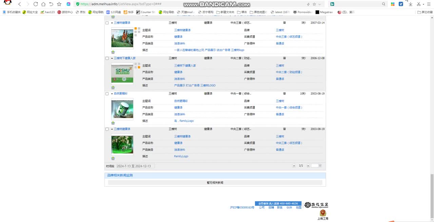Add the last 三棵树健康漆 (Family,Logo) ad to basket
The height and width of the screenshot is (222, 434).
point(113,158)
